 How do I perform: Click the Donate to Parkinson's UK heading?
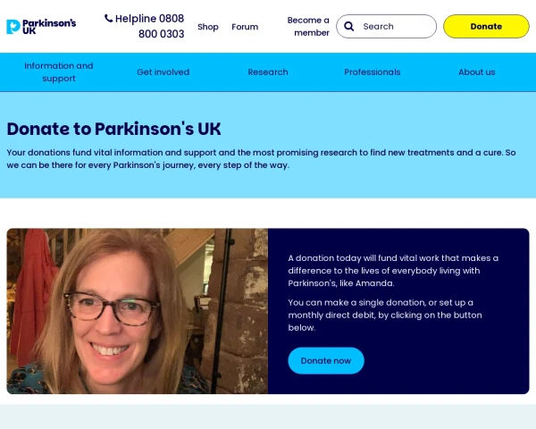click(113, 129)
